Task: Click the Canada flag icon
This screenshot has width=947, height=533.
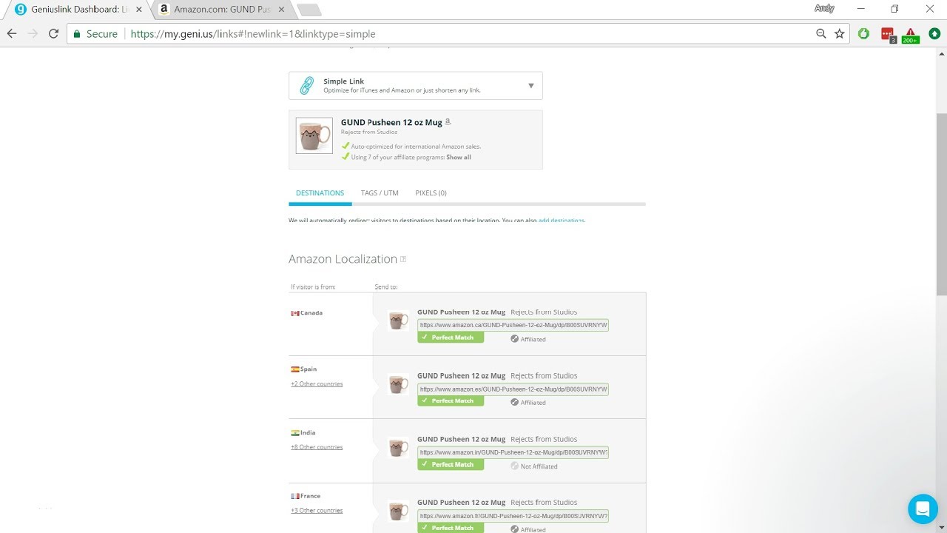Action: [x=294, y=313]
